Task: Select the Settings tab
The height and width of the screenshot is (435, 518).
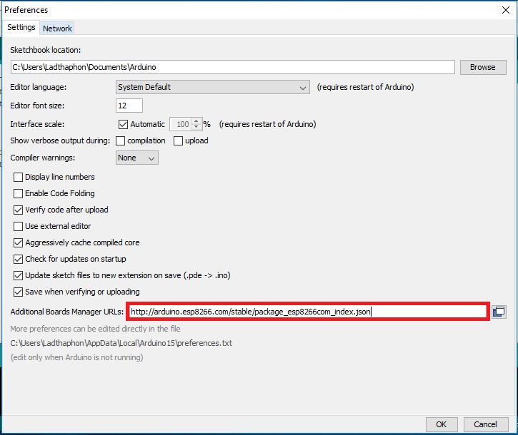Action: [21, 28]
